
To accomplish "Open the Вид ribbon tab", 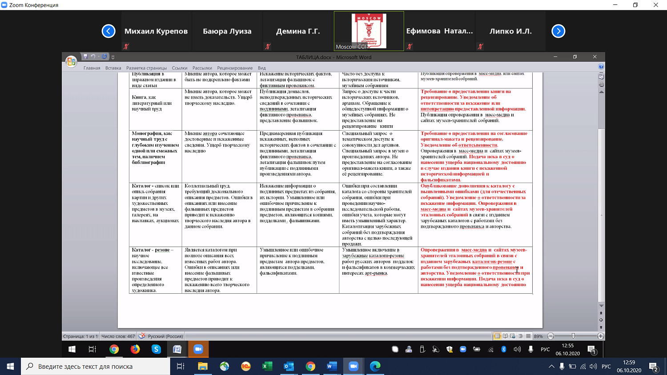I will point(262,68).
